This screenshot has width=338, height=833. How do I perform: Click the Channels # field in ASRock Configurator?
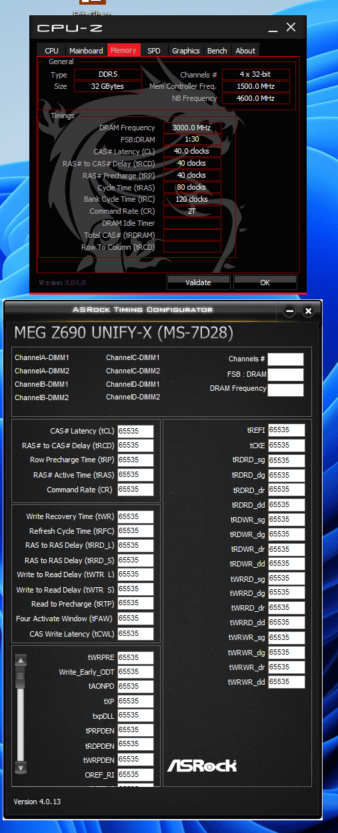coord(285,359)
